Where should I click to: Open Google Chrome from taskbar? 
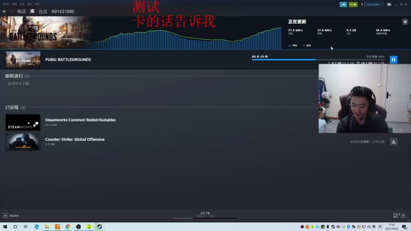pyautogui.click(x=68, y=227)
